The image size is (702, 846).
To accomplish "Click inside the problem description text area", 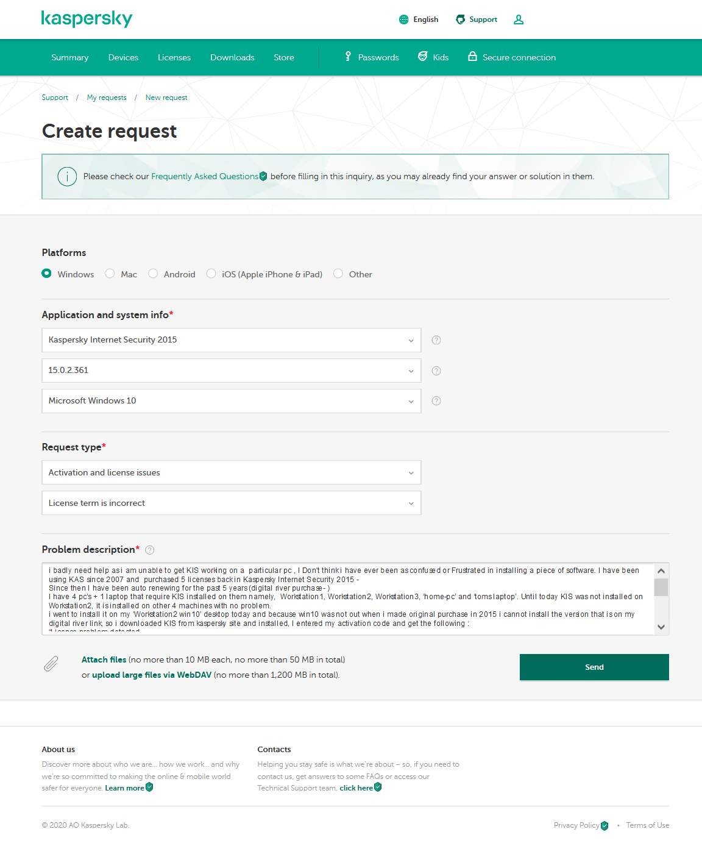I will pyautogui.click(x=347, y=597).
